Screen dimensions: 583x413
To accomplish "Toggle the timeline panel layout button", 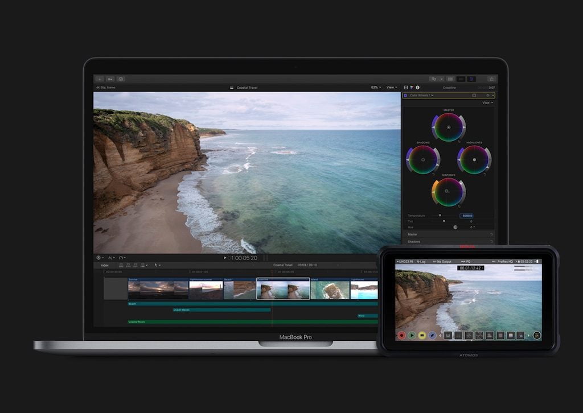I will [x=461, y=79].
